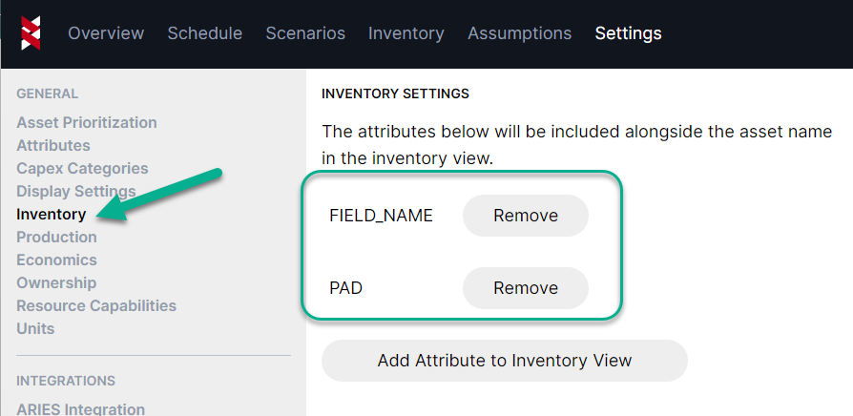Remove the FIELD_NAME attribute
Viewport: 853px width, 416px height.
[x=525, y=216]
